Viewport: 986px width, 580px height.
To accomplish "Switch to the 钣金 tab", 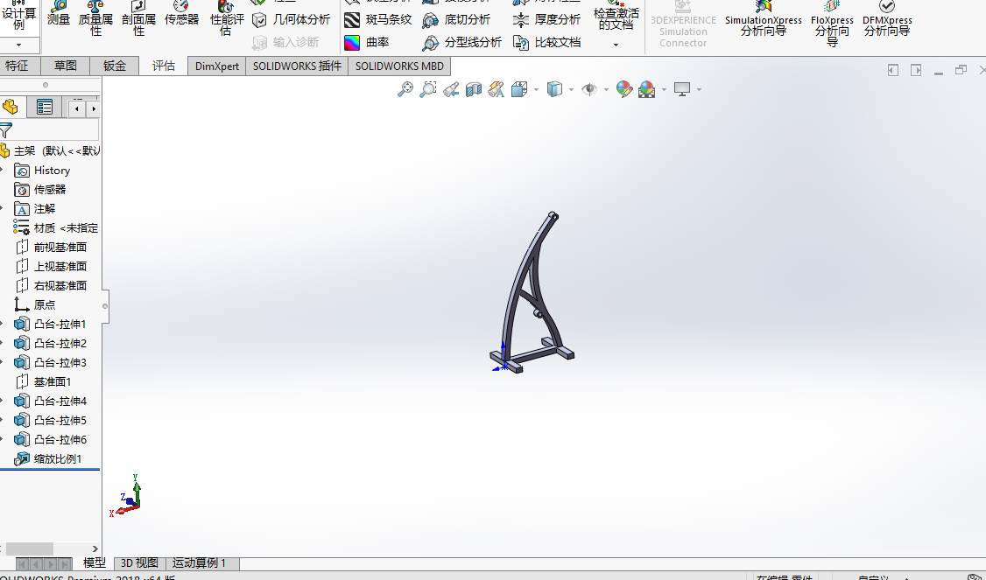I will [x=115, y=66].
